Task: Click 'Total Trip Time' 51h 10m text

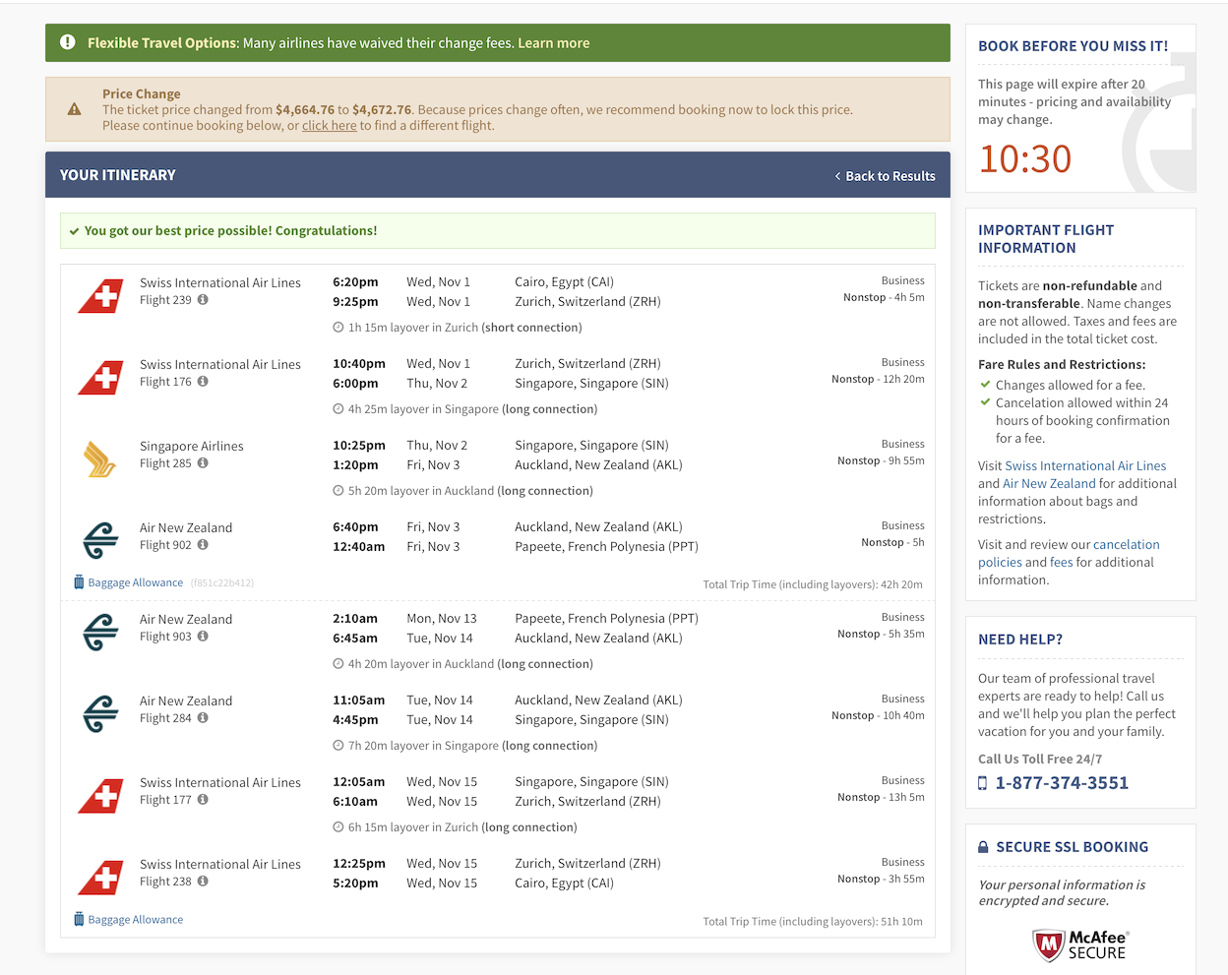Action: click(x=813, y=922)
